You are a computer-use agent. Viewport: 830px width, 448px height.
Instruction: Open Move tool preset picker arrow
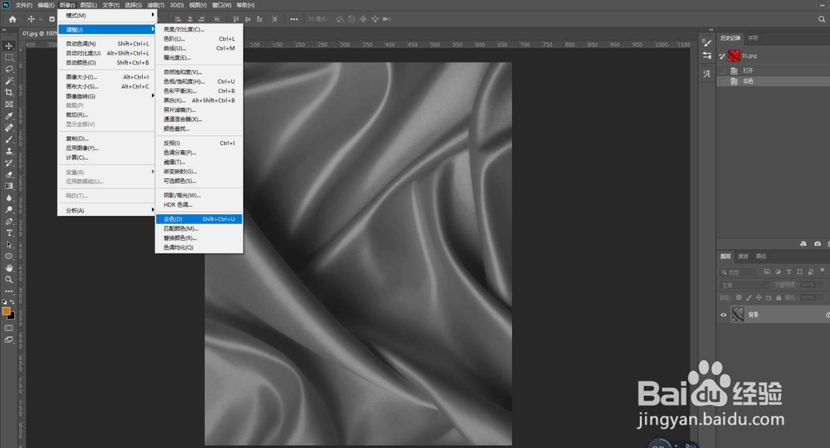pos(40,19)
